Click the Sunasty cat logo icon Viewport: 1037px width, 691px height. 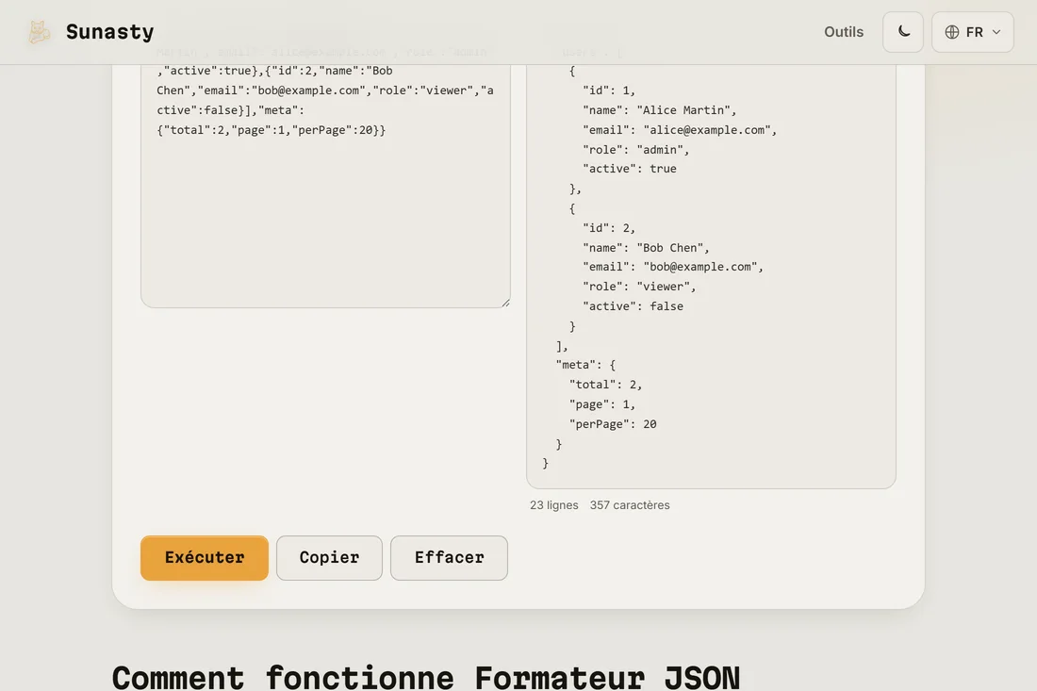(39, 32)
